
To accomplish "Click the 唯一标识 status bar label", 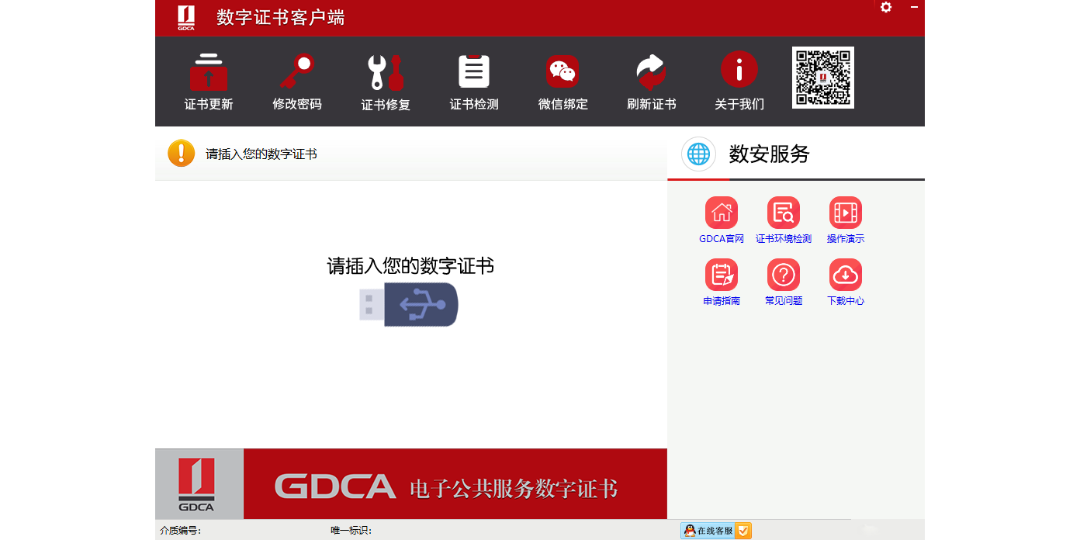I will 351,531.
